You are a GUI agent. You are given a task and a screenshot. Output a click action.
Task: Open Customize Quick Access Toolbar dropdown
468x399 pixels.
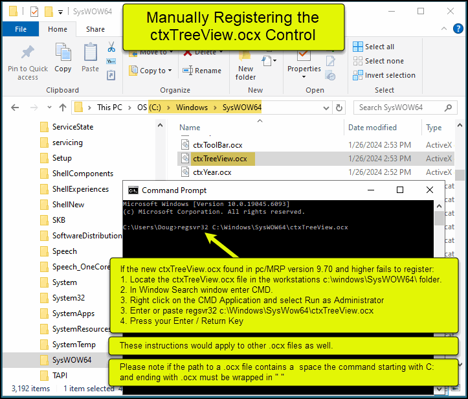tap(61, 12)
